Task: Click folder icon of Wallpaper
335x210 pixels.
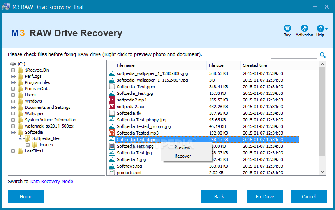Action: (x=20, y=114)
